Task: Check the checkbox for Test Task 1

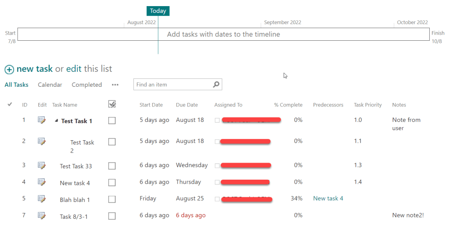Action: click(x=112, y=121)
